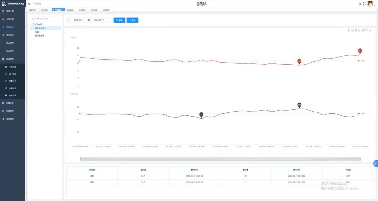Switch to the 视频监控 page tab
The image size is (378, 201).
click(x=71, y=10)
